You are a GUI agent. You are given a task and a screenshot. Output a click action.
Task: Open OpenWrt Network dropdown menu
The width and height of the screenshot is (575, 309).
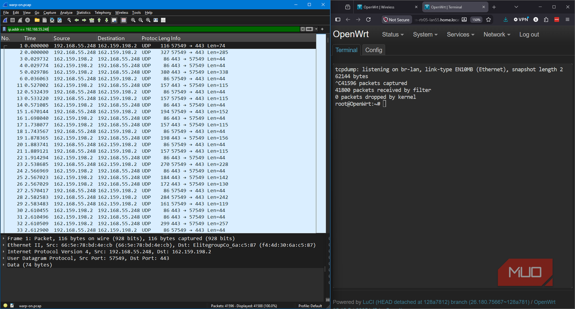(x=497, y=34)
